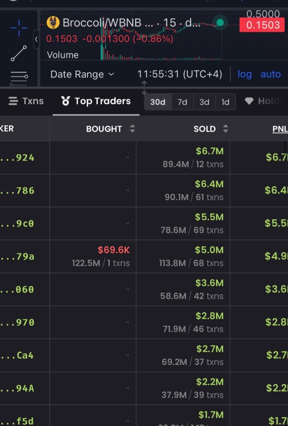Viewport: 288px width, 426px height.
Task: Open the Fibonacci retracement lines tool
Action: coord(19,79)
